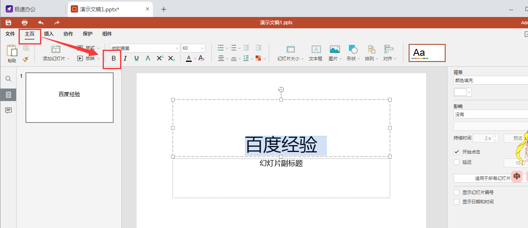Enable the 延迟 delay checkbox

456,162
